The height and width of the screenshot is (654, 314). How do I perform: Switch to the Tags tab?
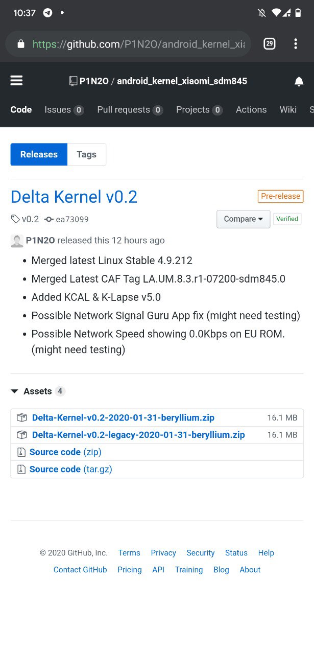click(x=86, y=154)
